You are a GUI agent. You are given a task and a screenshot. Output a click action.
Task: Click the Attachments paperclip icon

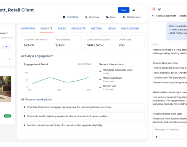[x=124, y=17]
